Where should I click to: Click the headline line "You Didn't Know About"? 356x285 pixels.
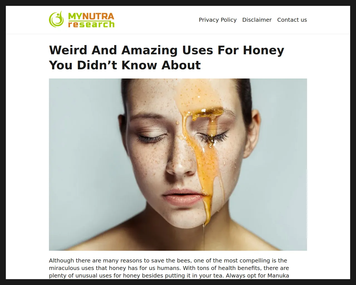[x=125, y=65]
